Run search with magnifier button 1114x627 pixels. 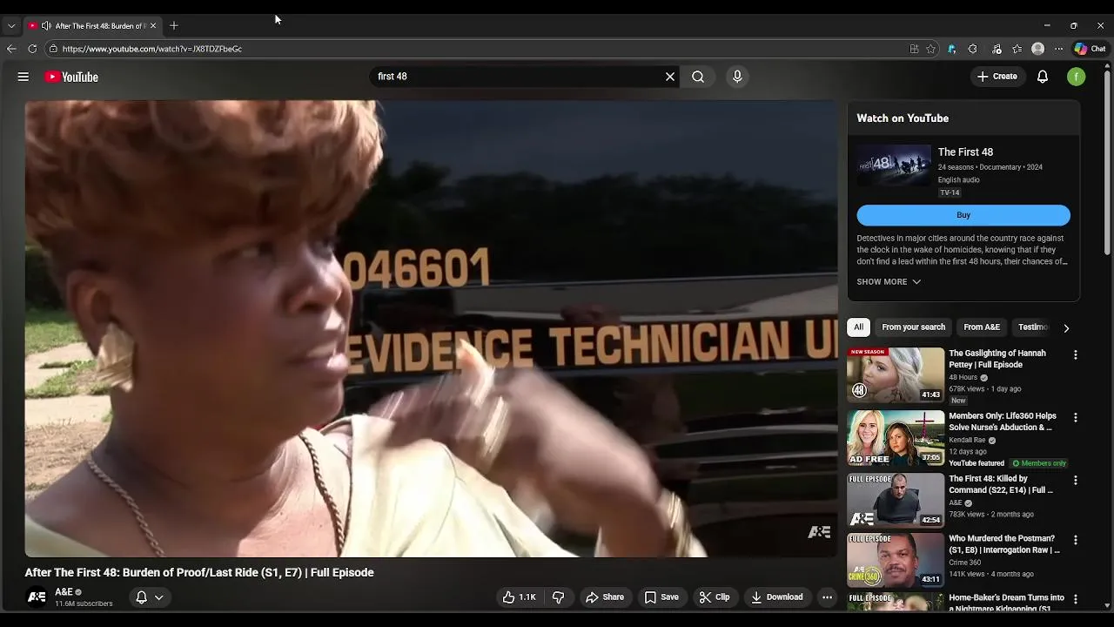pos(698,77)
